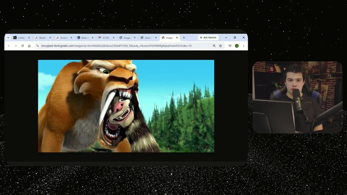Click the Ask Gemini button
The height and width of the screenshot is (195, 347).
208,38
